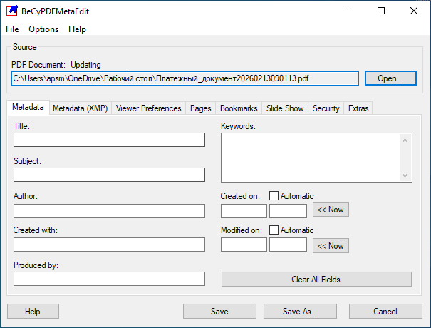This screenshot has height=328, width=431.
Task: Switch to the Viewer Preferences tab
Action: tap(149, 108)
